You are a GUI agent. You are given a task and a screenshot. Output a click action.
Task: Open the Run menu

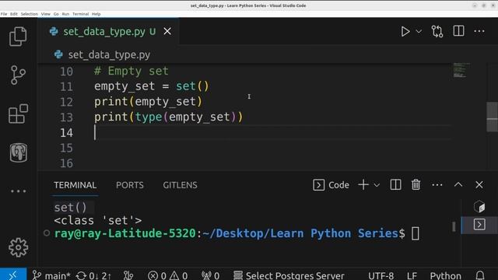65,14
